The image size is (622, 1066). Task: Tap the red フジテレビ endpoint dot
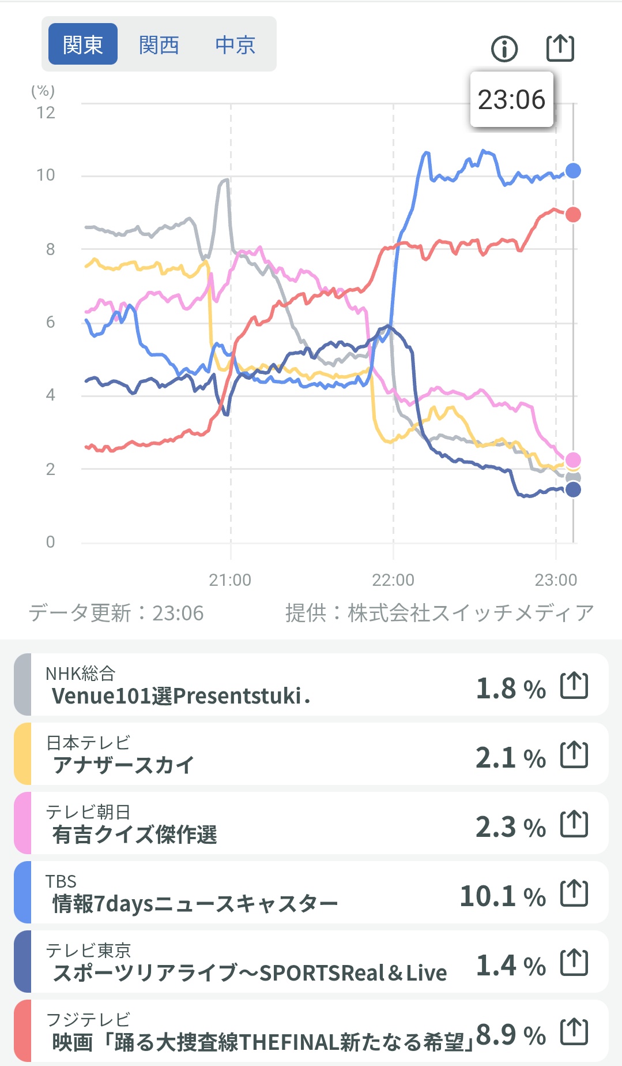573,215
